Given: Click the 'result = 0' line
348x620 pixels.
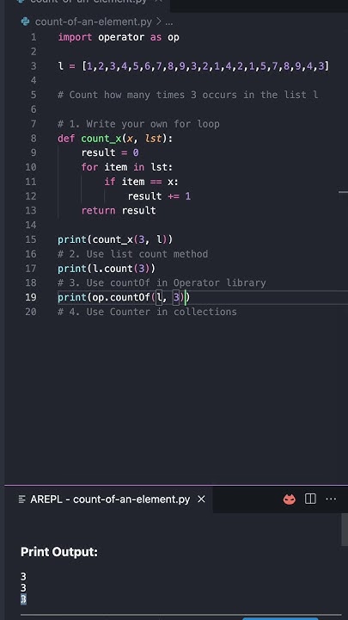Looking at the screenshot, I should [110, 152].
